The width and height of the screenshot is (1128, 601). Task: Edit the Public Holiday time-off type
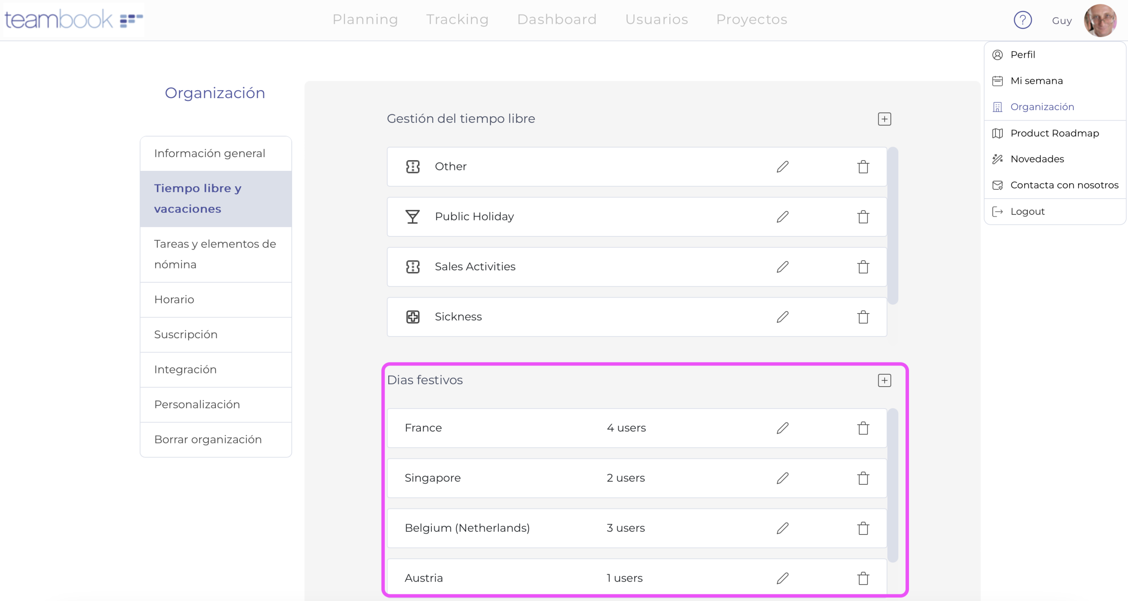tap(782, 217)
